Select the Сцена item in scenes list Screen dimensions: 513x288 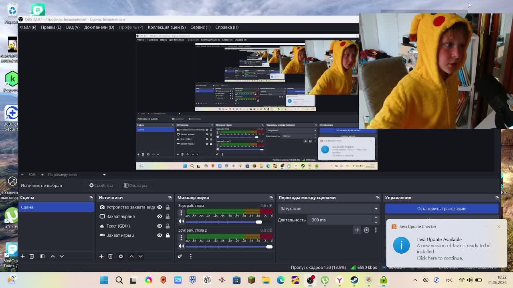click(x=56, y=207)
